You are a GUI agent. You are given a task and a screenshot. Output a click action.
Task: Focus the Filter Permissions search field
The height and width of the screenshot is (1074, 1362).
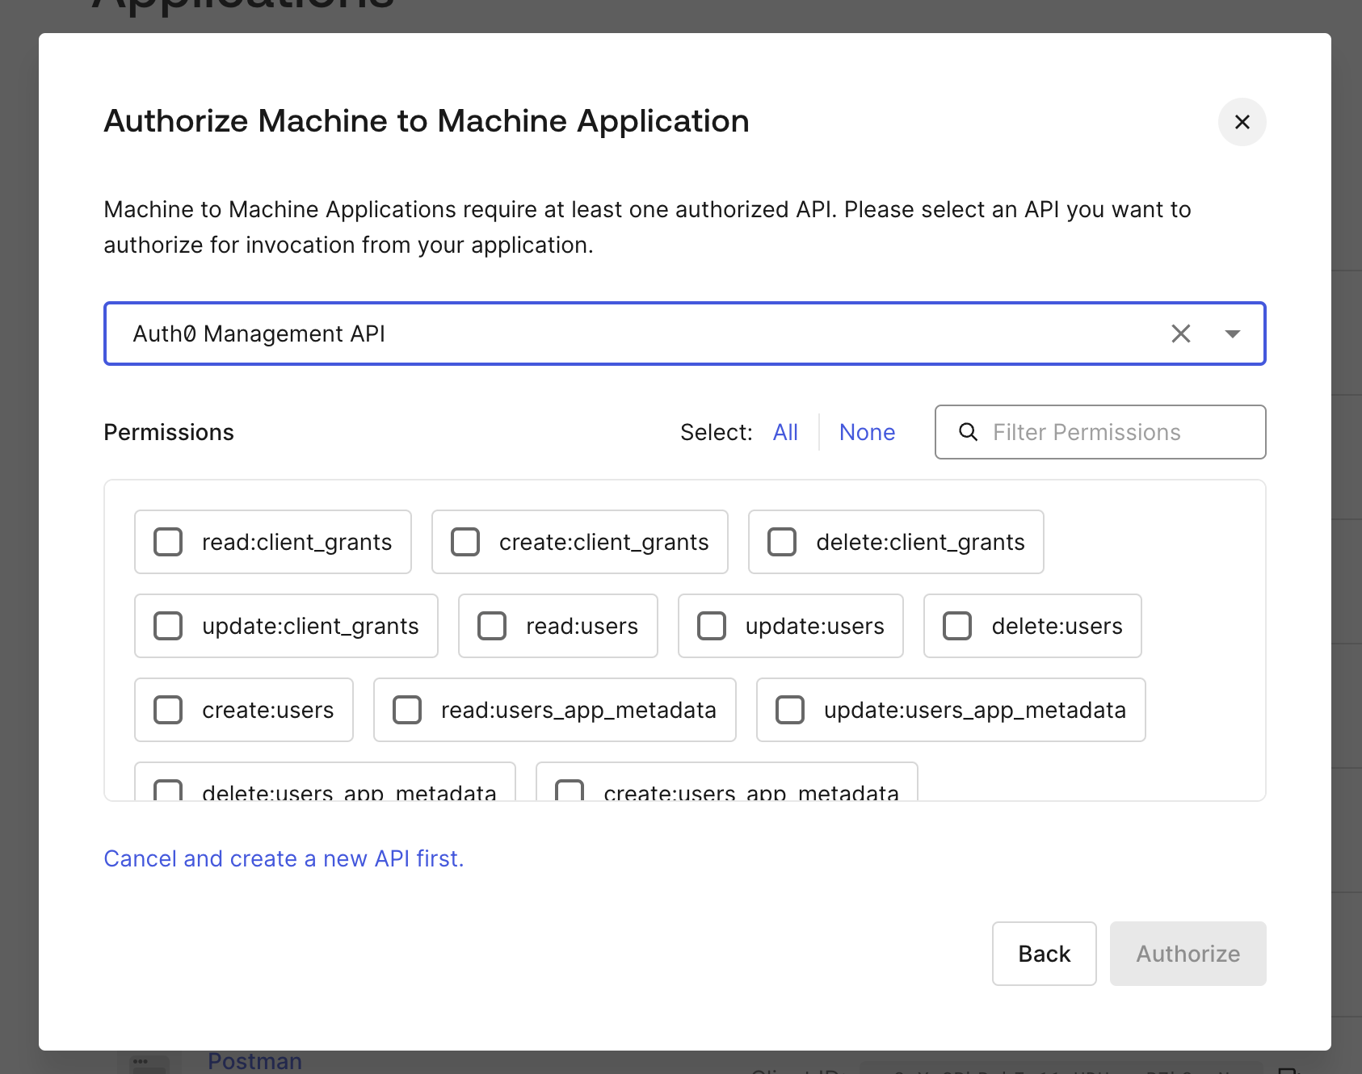click(x=1100, y=432)
